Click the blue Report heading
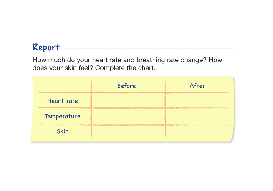The image size is (273, 191). point(46,47)
